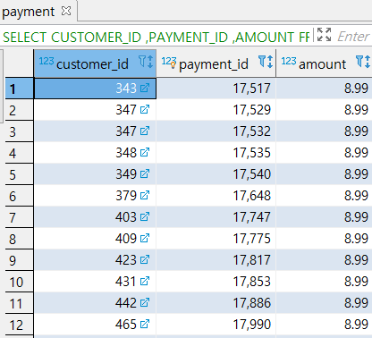Select payment_id cell 17,747
The height and width of the screenshot is (338, 372).
pyautogui.click(x=216, y=217)
